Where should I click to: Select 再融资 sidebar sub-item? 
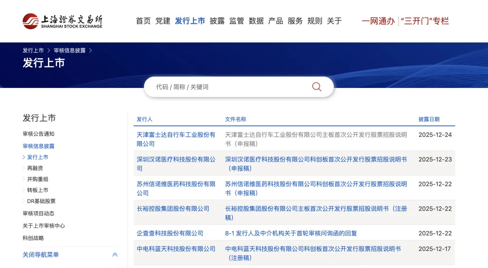[35, 168]
